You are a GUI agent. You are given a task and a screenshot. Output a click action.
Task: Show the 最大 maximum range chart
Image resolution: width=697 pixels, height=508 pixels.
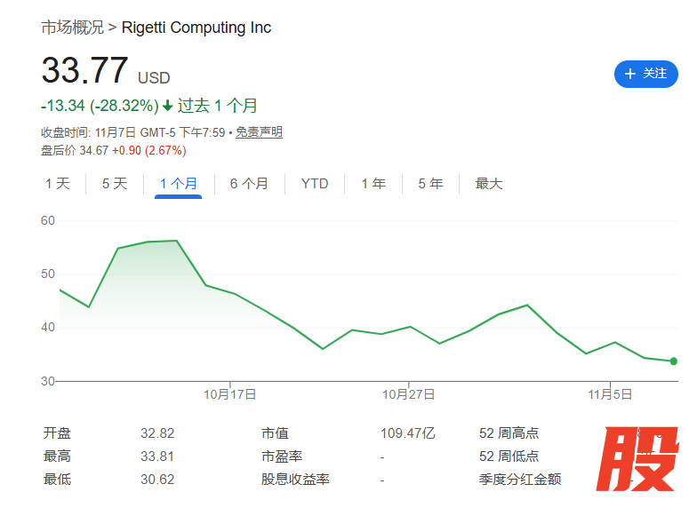click(489, 184)
